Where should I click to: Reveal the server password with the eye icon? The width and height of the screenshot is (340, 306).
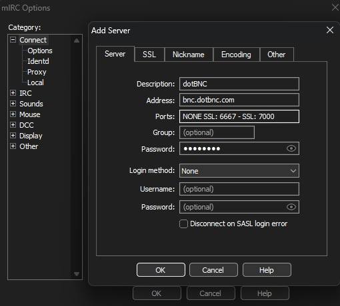tap(291, 148)
